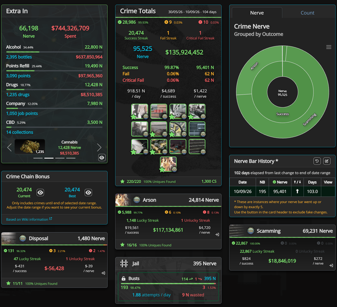Image resolution: width=337 pixels, height=307 pixels.
Task: Click the 28,986 success check icon
Action: (120, 22)
